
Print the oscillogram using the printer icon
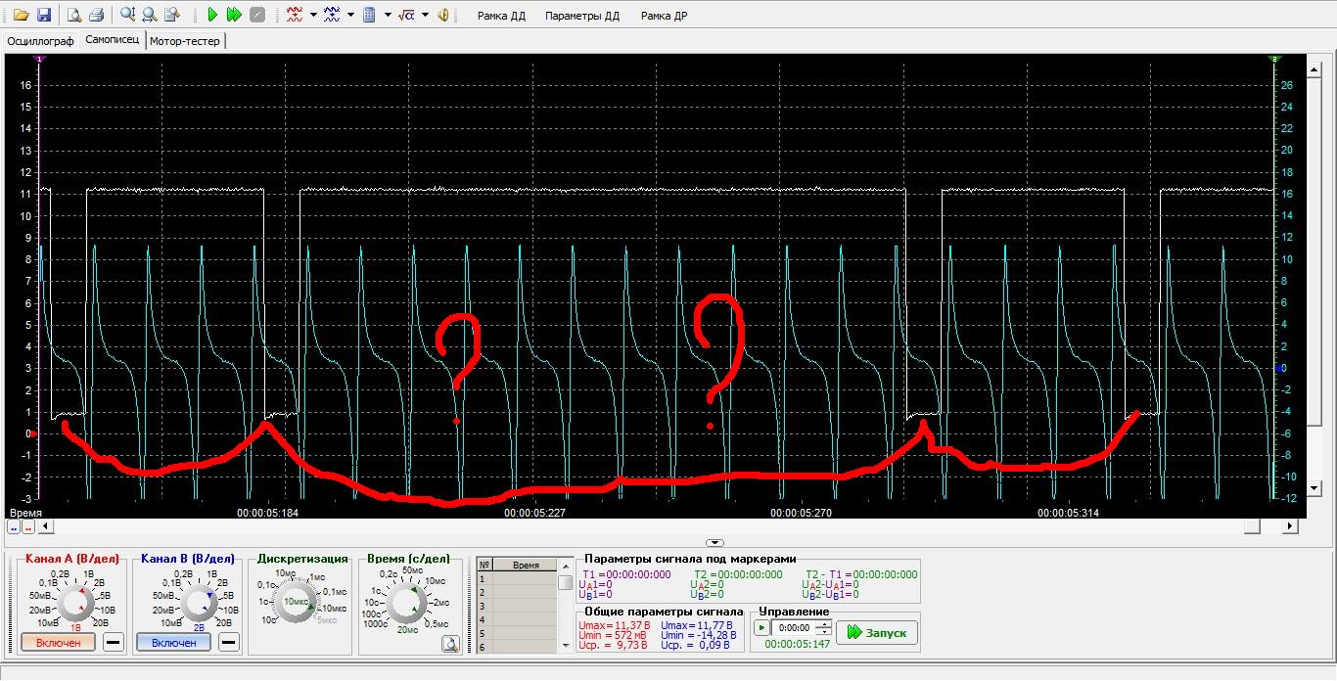(x=96, y=15)
